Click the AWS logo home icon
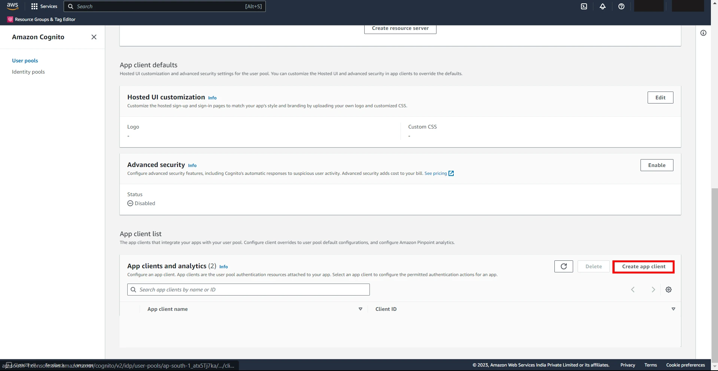 click(x=12, y=6)
